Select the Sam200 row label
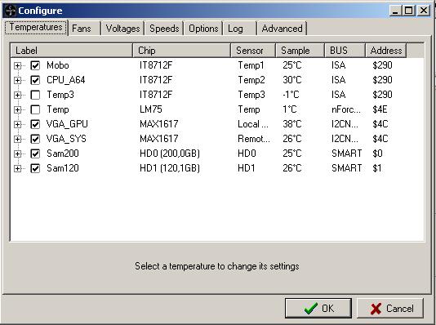Image resolution: width=436 pixels, height=325 pixels. 63,154
